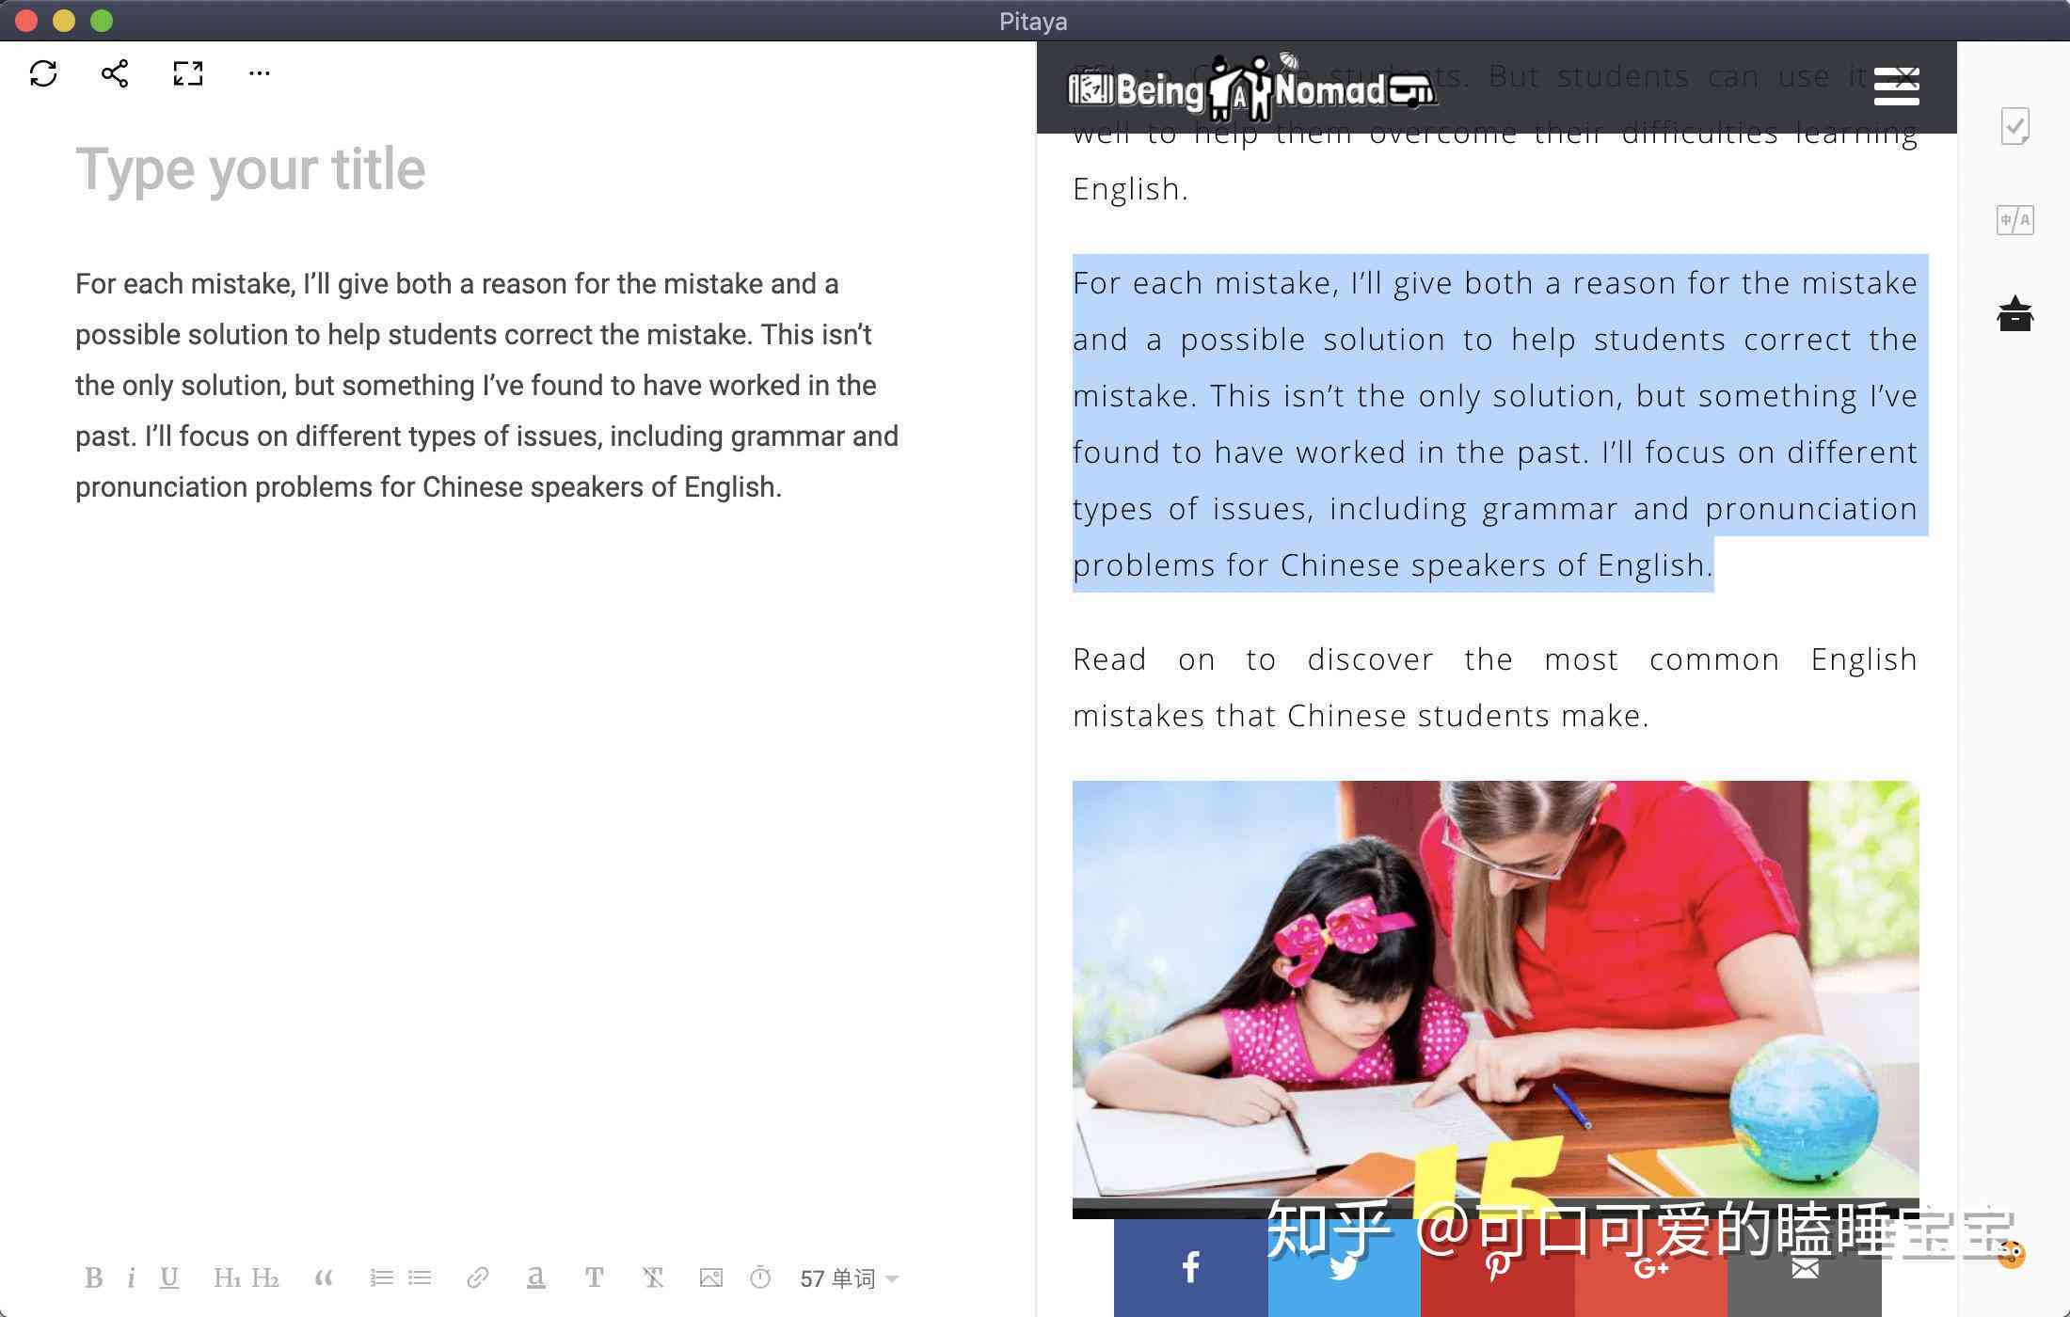Screen dimensions: 2070x1317
Task: Click the refresh/sync icon top left
Action: 44,72
